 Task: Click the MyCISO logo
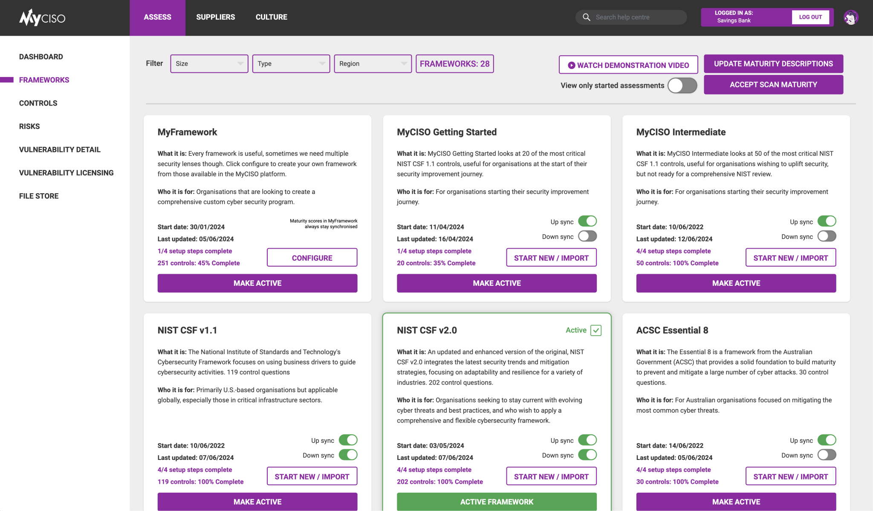coord(42,17)
